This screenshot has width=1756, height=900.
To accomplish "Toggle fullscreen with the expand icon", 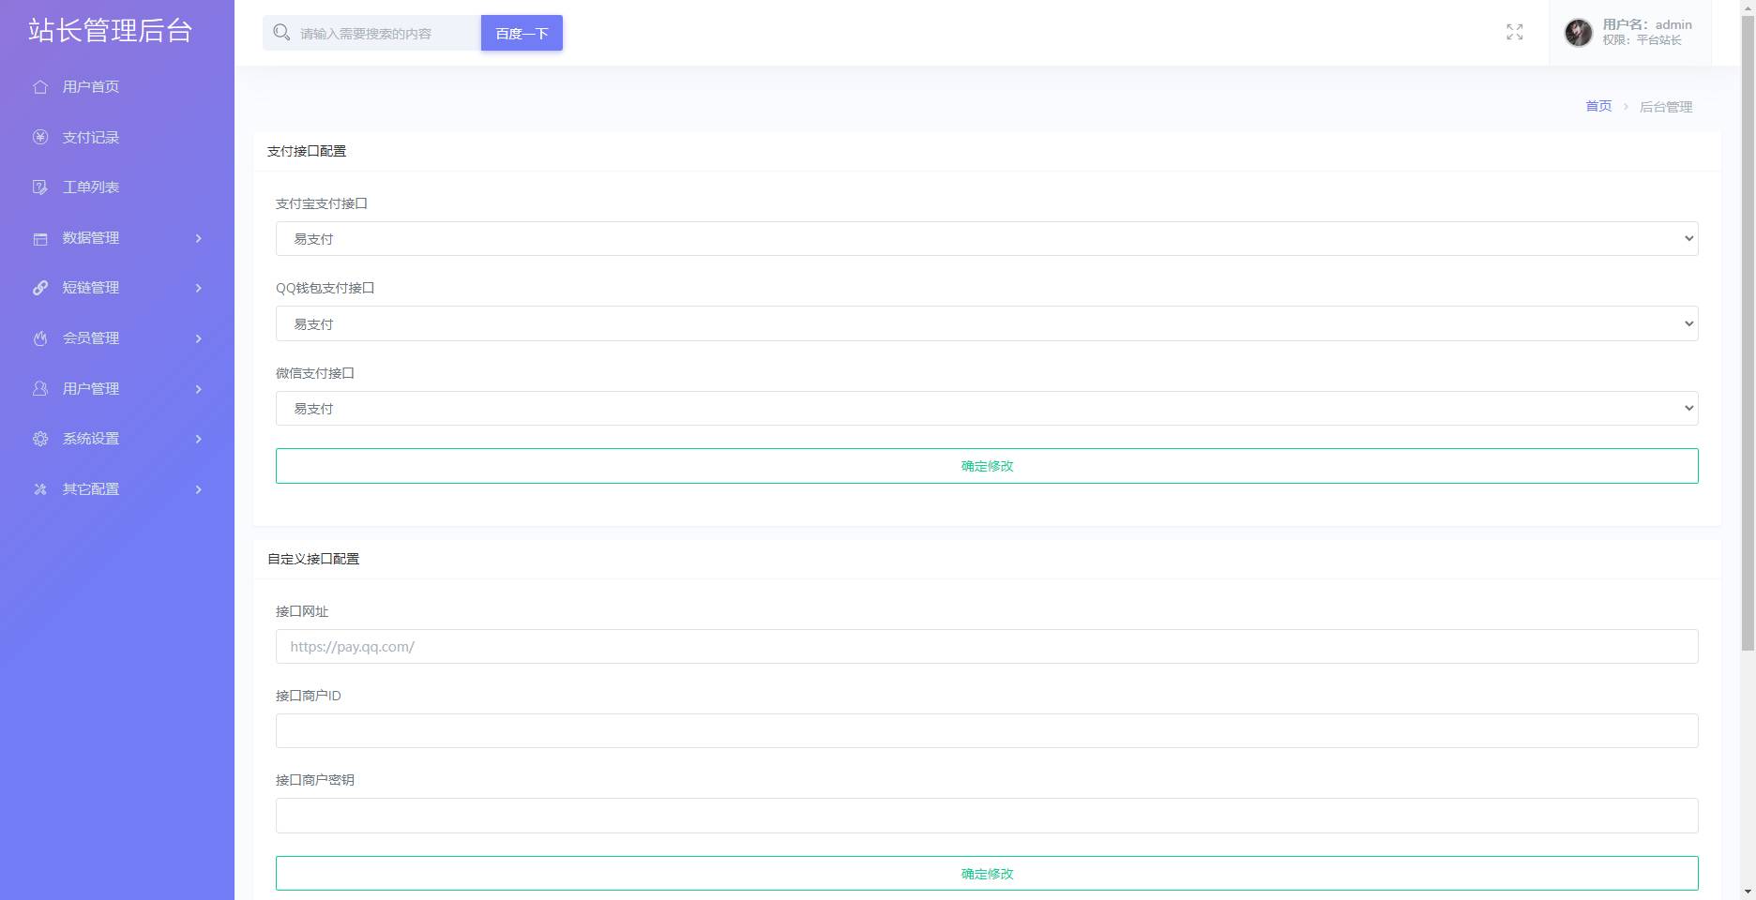I will click(1514, 33).
